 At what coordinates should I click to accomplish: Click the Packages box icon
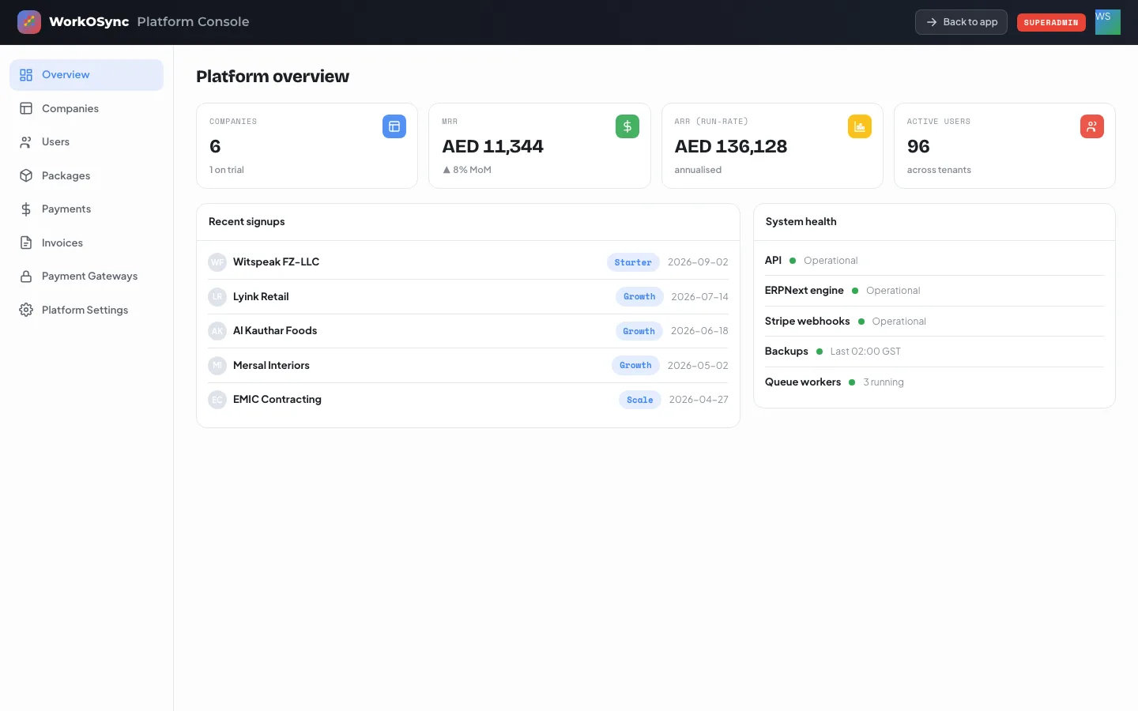26,175
